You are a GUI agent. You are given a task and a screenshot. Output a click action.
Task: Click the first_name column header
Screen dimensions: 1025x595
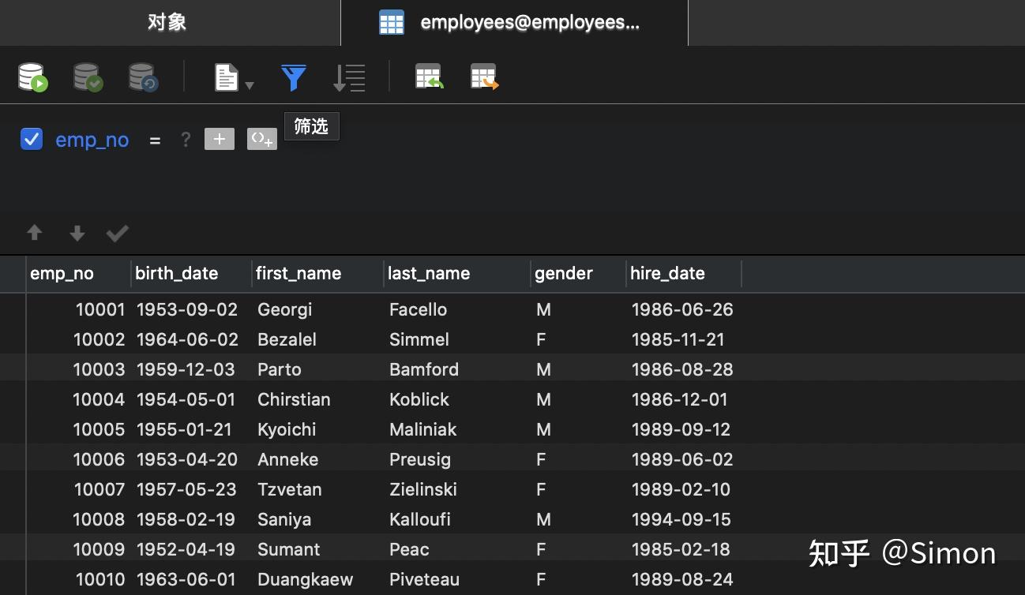pos(318,274)
